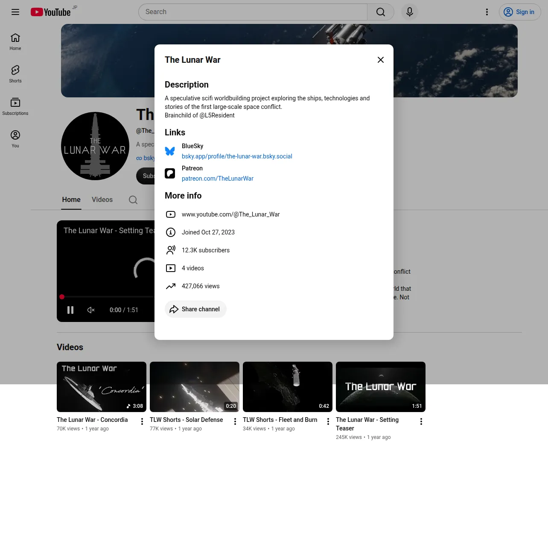Image resolution: width=548 pixels, height=550 pixels.
Task: Switch to the Videos tab
Action: coord(102,200)
